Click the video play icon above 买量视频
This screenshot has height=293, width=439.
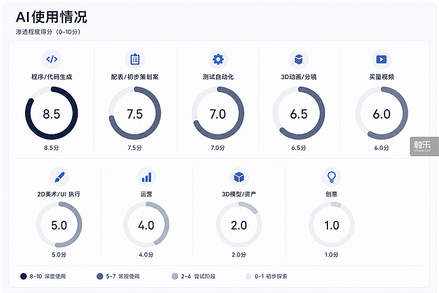click(381, 59)
